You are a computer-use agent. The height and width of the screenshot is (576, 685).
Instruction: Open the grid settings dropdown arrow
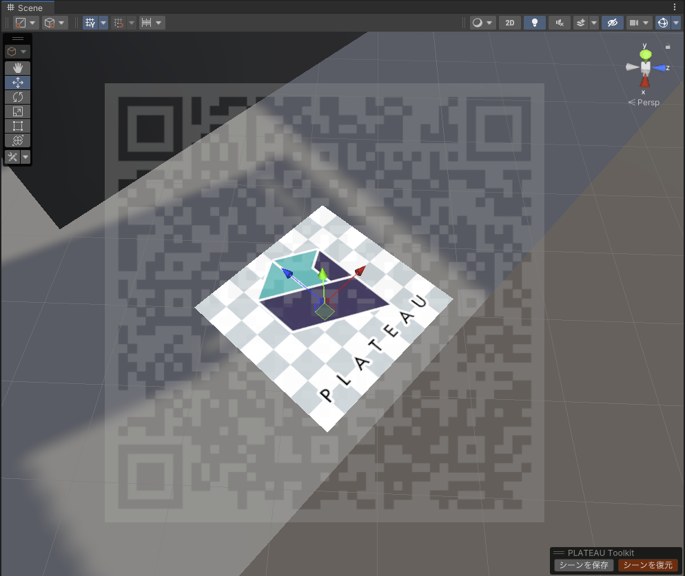click(103, 23)
